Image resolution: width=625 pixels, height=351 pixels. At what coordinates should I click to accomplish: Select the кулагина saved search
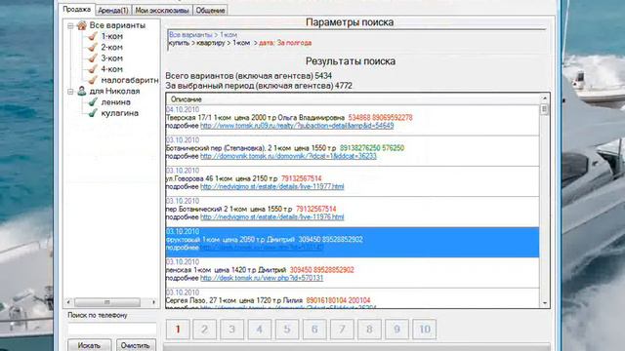click(119, 113)
